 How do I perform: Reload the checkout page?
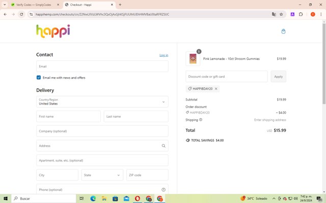point(21,14)
